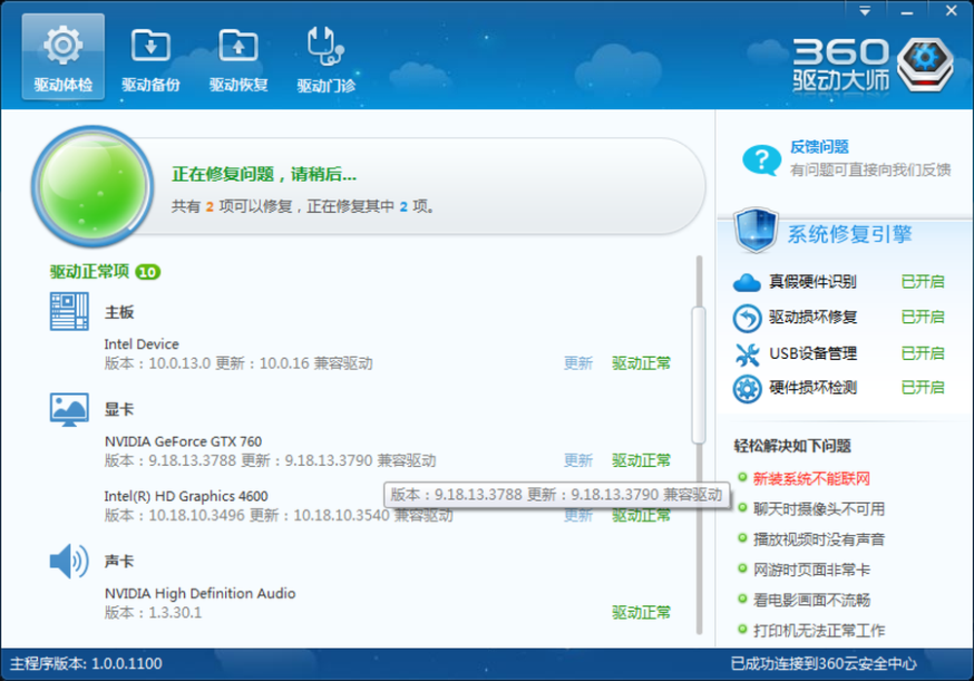
Task: Click 驱动正常 status for Intel Device
Action: click(641, 363)
